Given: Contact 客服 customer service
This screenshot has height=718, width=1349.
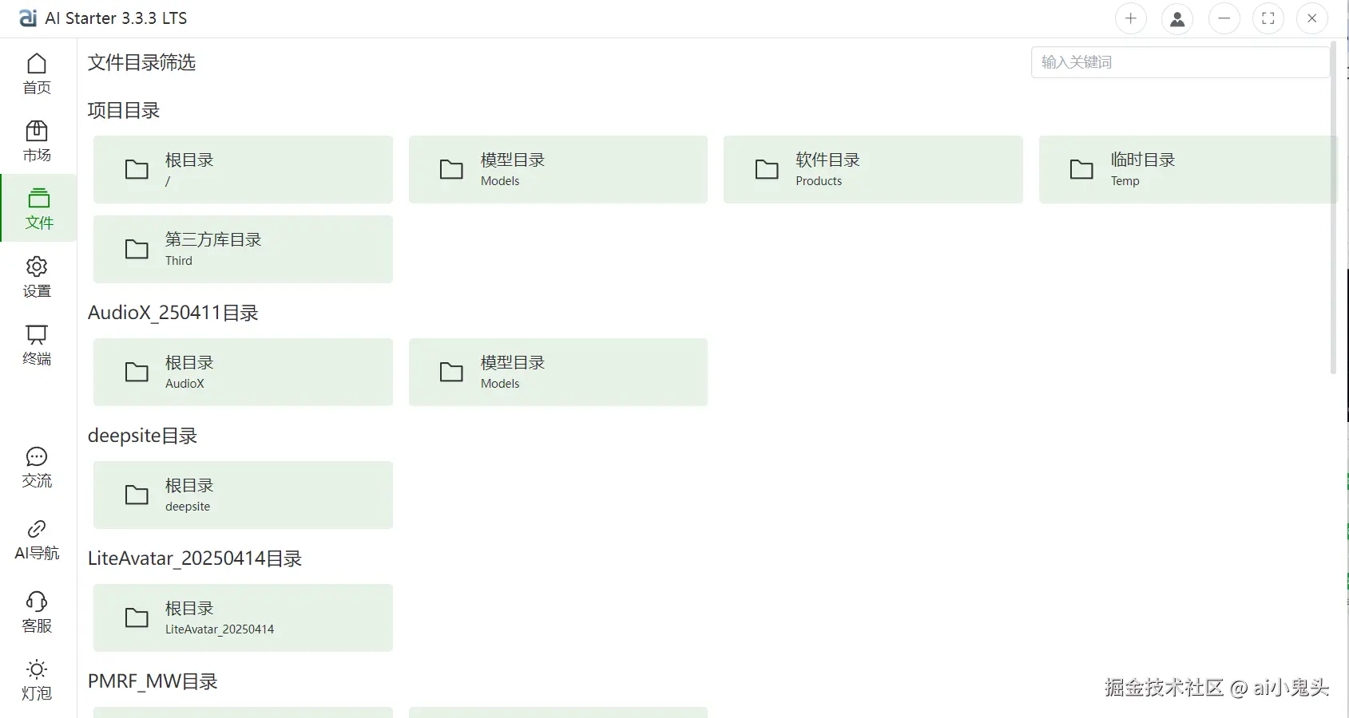Looking at the screenshot, I should (37, 612).
